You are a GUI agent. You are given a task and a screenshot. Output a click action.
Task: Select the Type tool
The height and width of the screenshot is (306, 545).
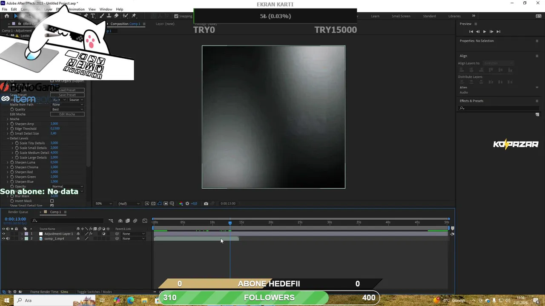[93, 16]
